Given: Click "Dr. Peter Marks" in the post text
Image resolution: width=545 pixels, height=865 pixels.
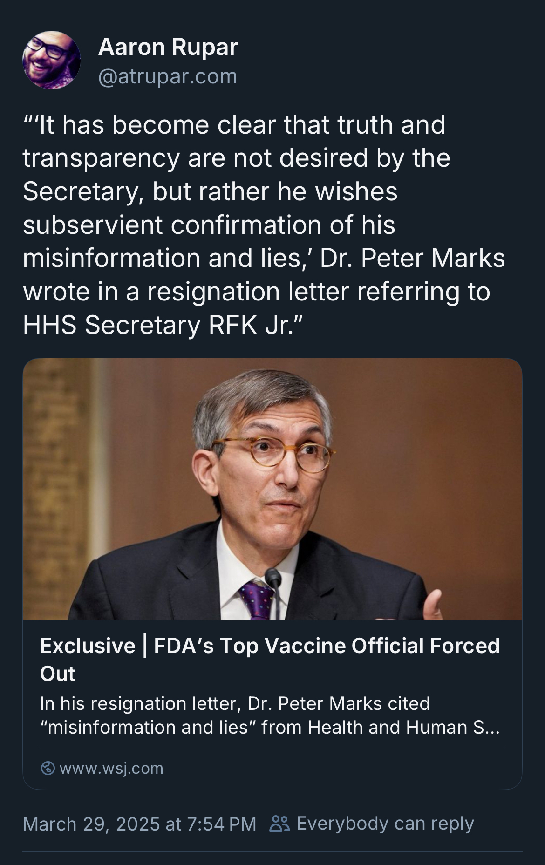Looking at the screenshot, I should [413, 258].
